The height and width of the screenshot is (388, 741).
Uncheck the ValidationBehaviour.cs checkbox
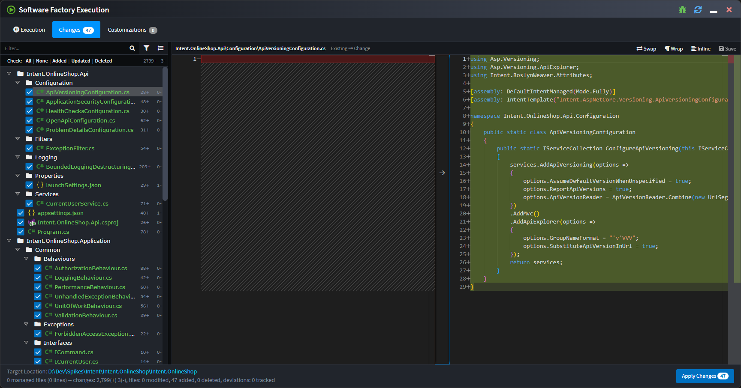(38, 315)
